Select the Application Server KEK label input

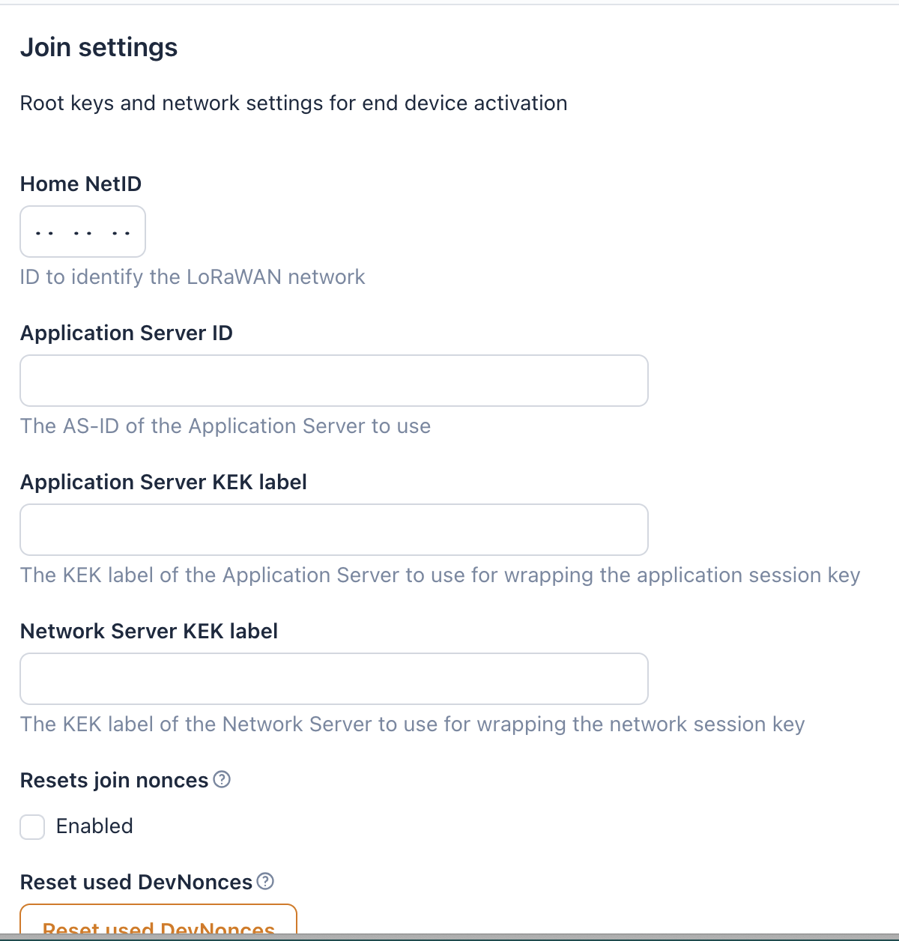point(333,530)
